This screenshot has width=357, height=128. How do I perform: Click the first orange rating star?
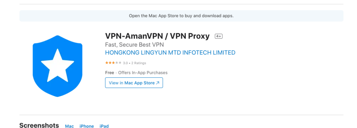(x=107, y=63)
